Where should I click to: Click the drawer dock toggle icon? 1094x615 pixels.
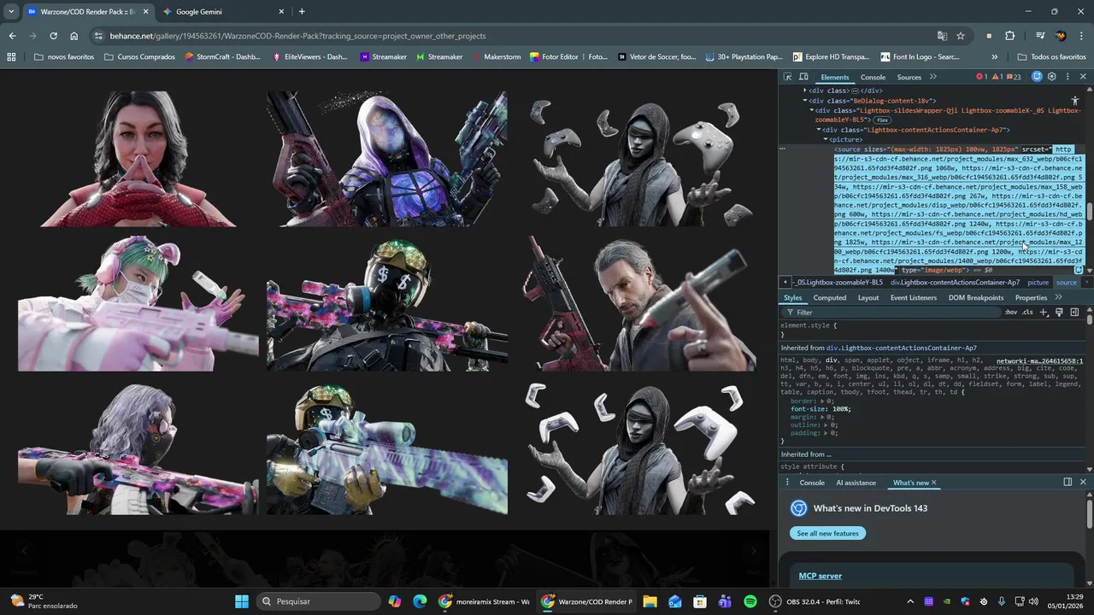point(1068,483)
